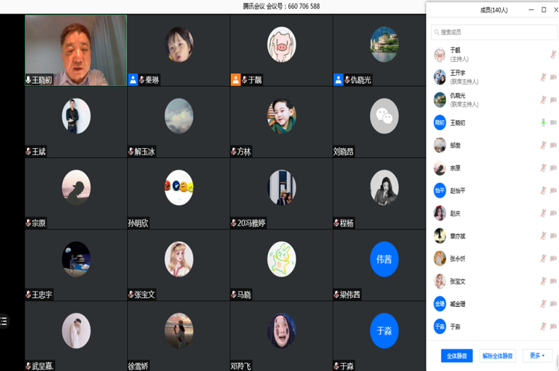This screenshot has height=371, width=559.
Task: Toggle 邹渤's microphone in the member list
Action: 543,146
